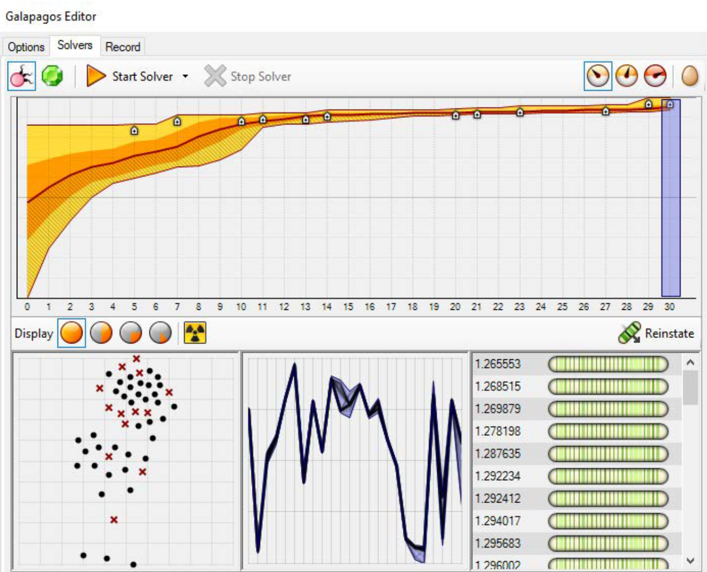Toggle the half orange Display circle
The width and height of the screenshot is (707, 572).
point(101,333)
